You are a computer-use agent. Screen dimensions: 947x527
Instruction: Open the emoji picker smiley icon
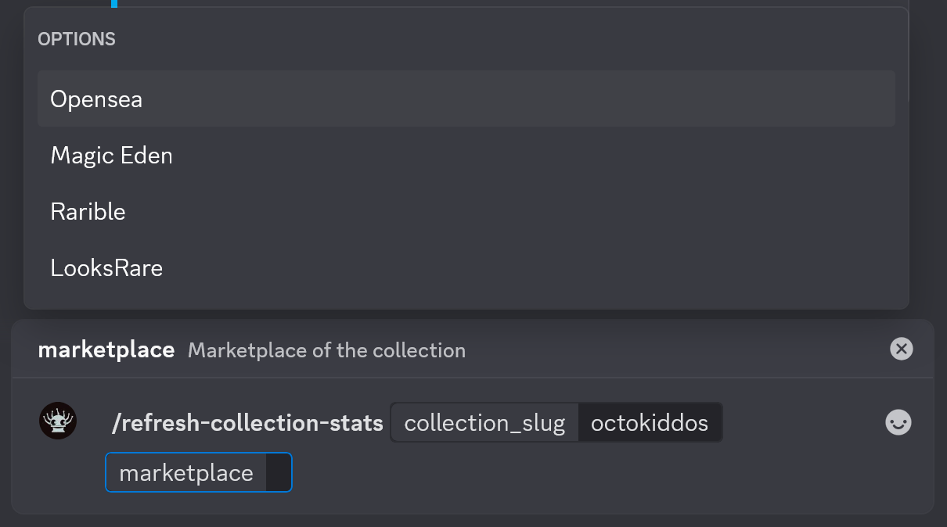coord(898,423)
